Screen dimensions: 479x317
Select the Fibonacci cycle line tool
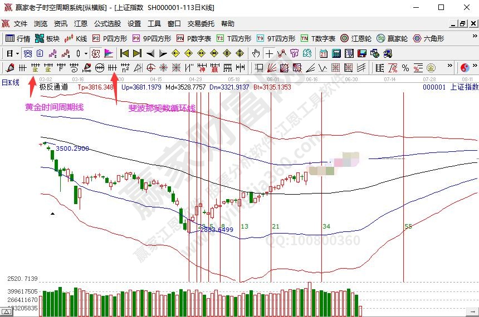[x=113, y=68]
